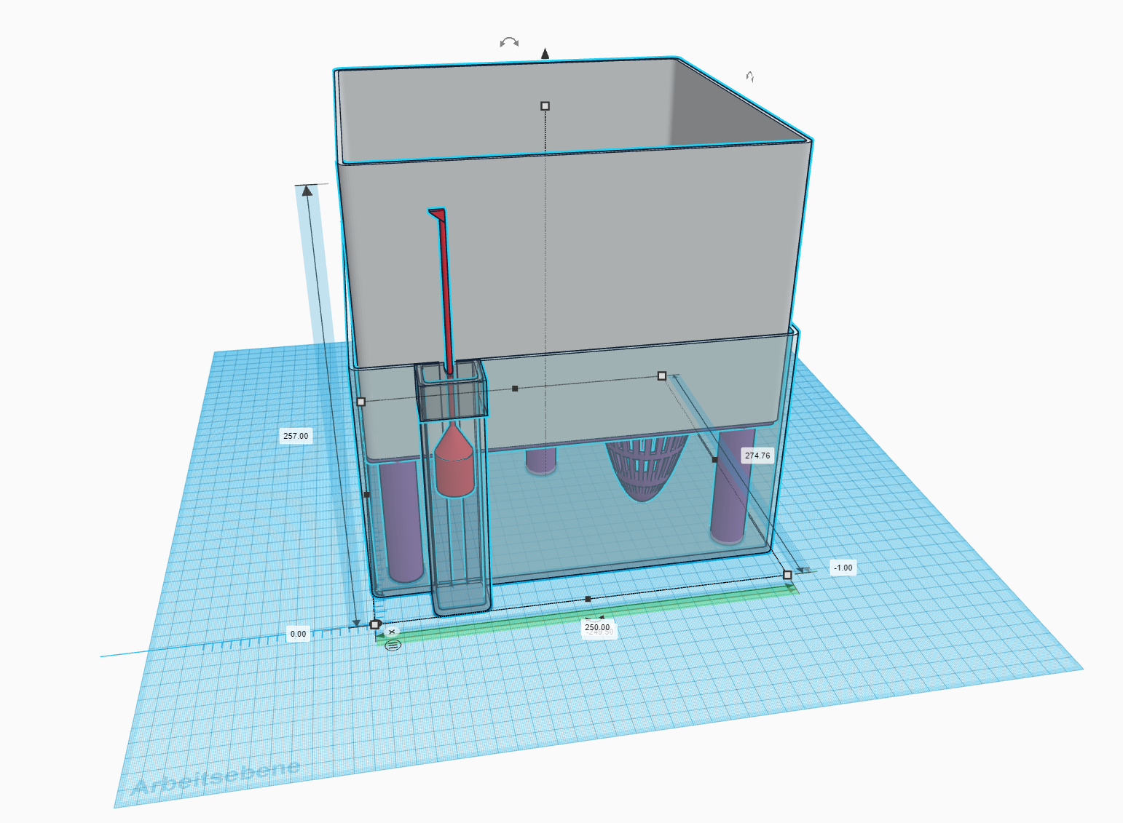Viewport: 1123px width, 823px height.
Task: Click the white corner handle on the left edge
Action: click(x=360, y=402)
